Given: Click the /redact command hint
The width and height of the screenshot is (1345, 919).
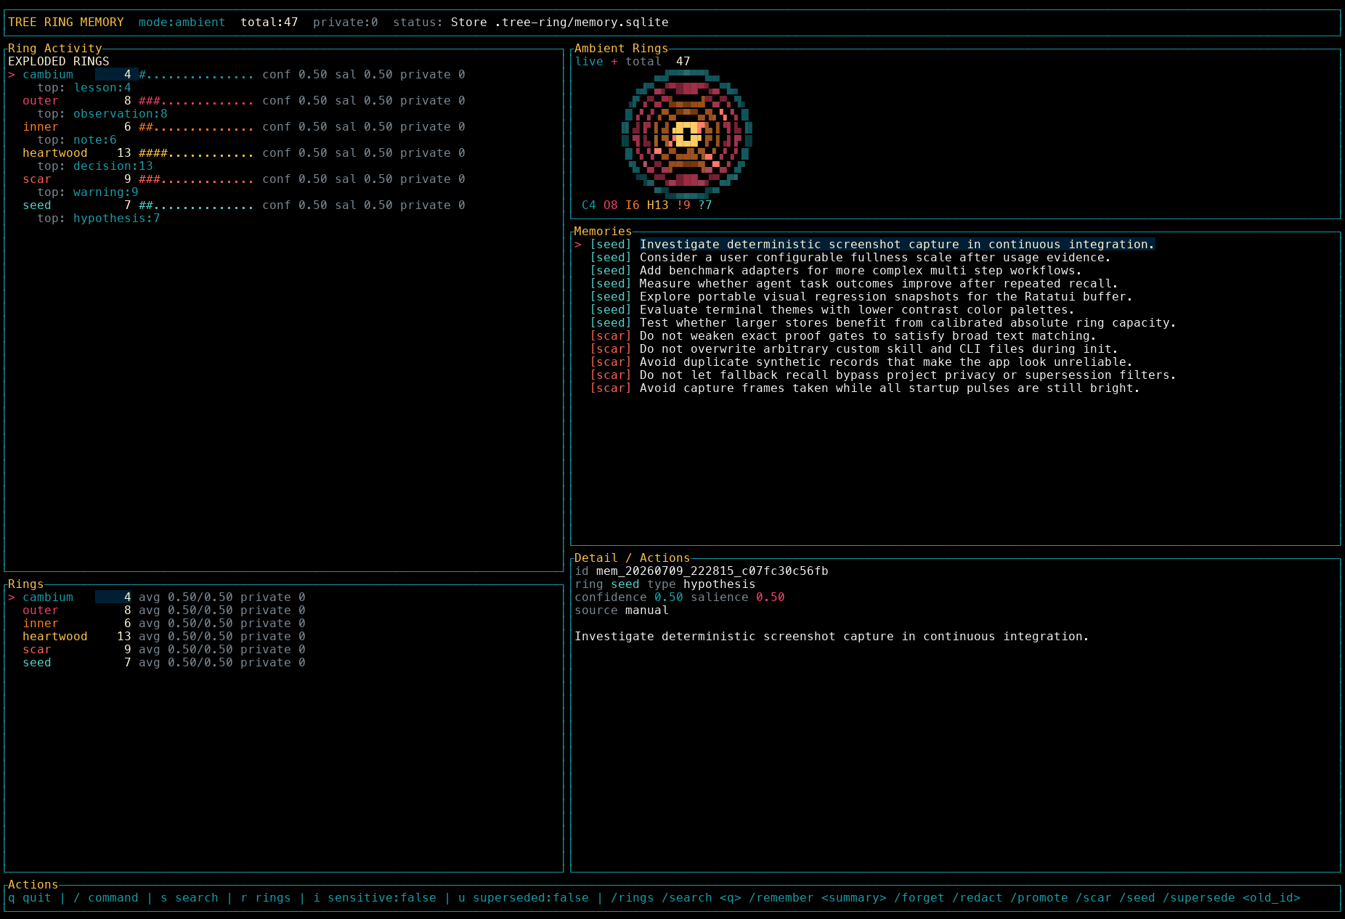Looking at the screenshot, I should (978, 898).
